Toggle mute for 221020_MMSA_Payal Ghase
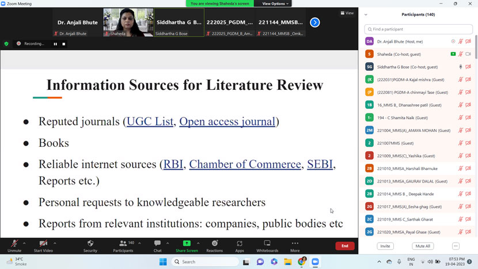 point(461,232)
